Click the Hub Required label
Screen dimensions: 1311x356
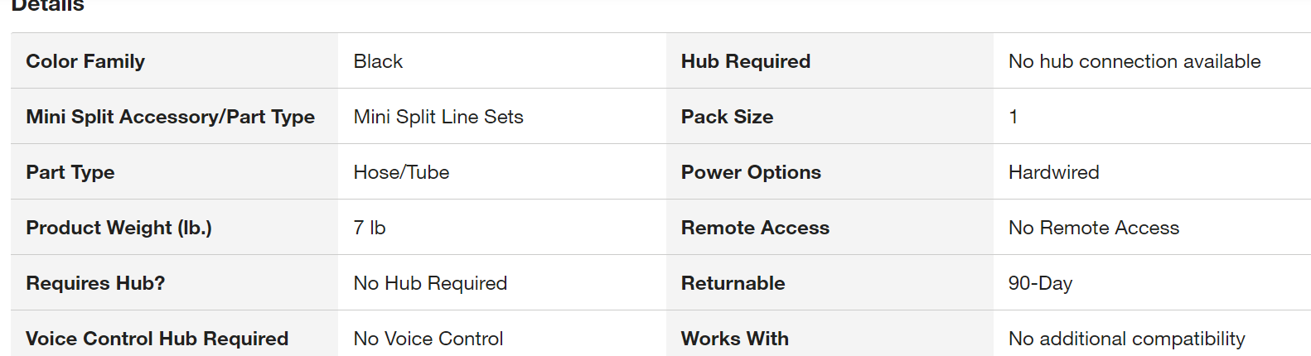click(746, 61)
